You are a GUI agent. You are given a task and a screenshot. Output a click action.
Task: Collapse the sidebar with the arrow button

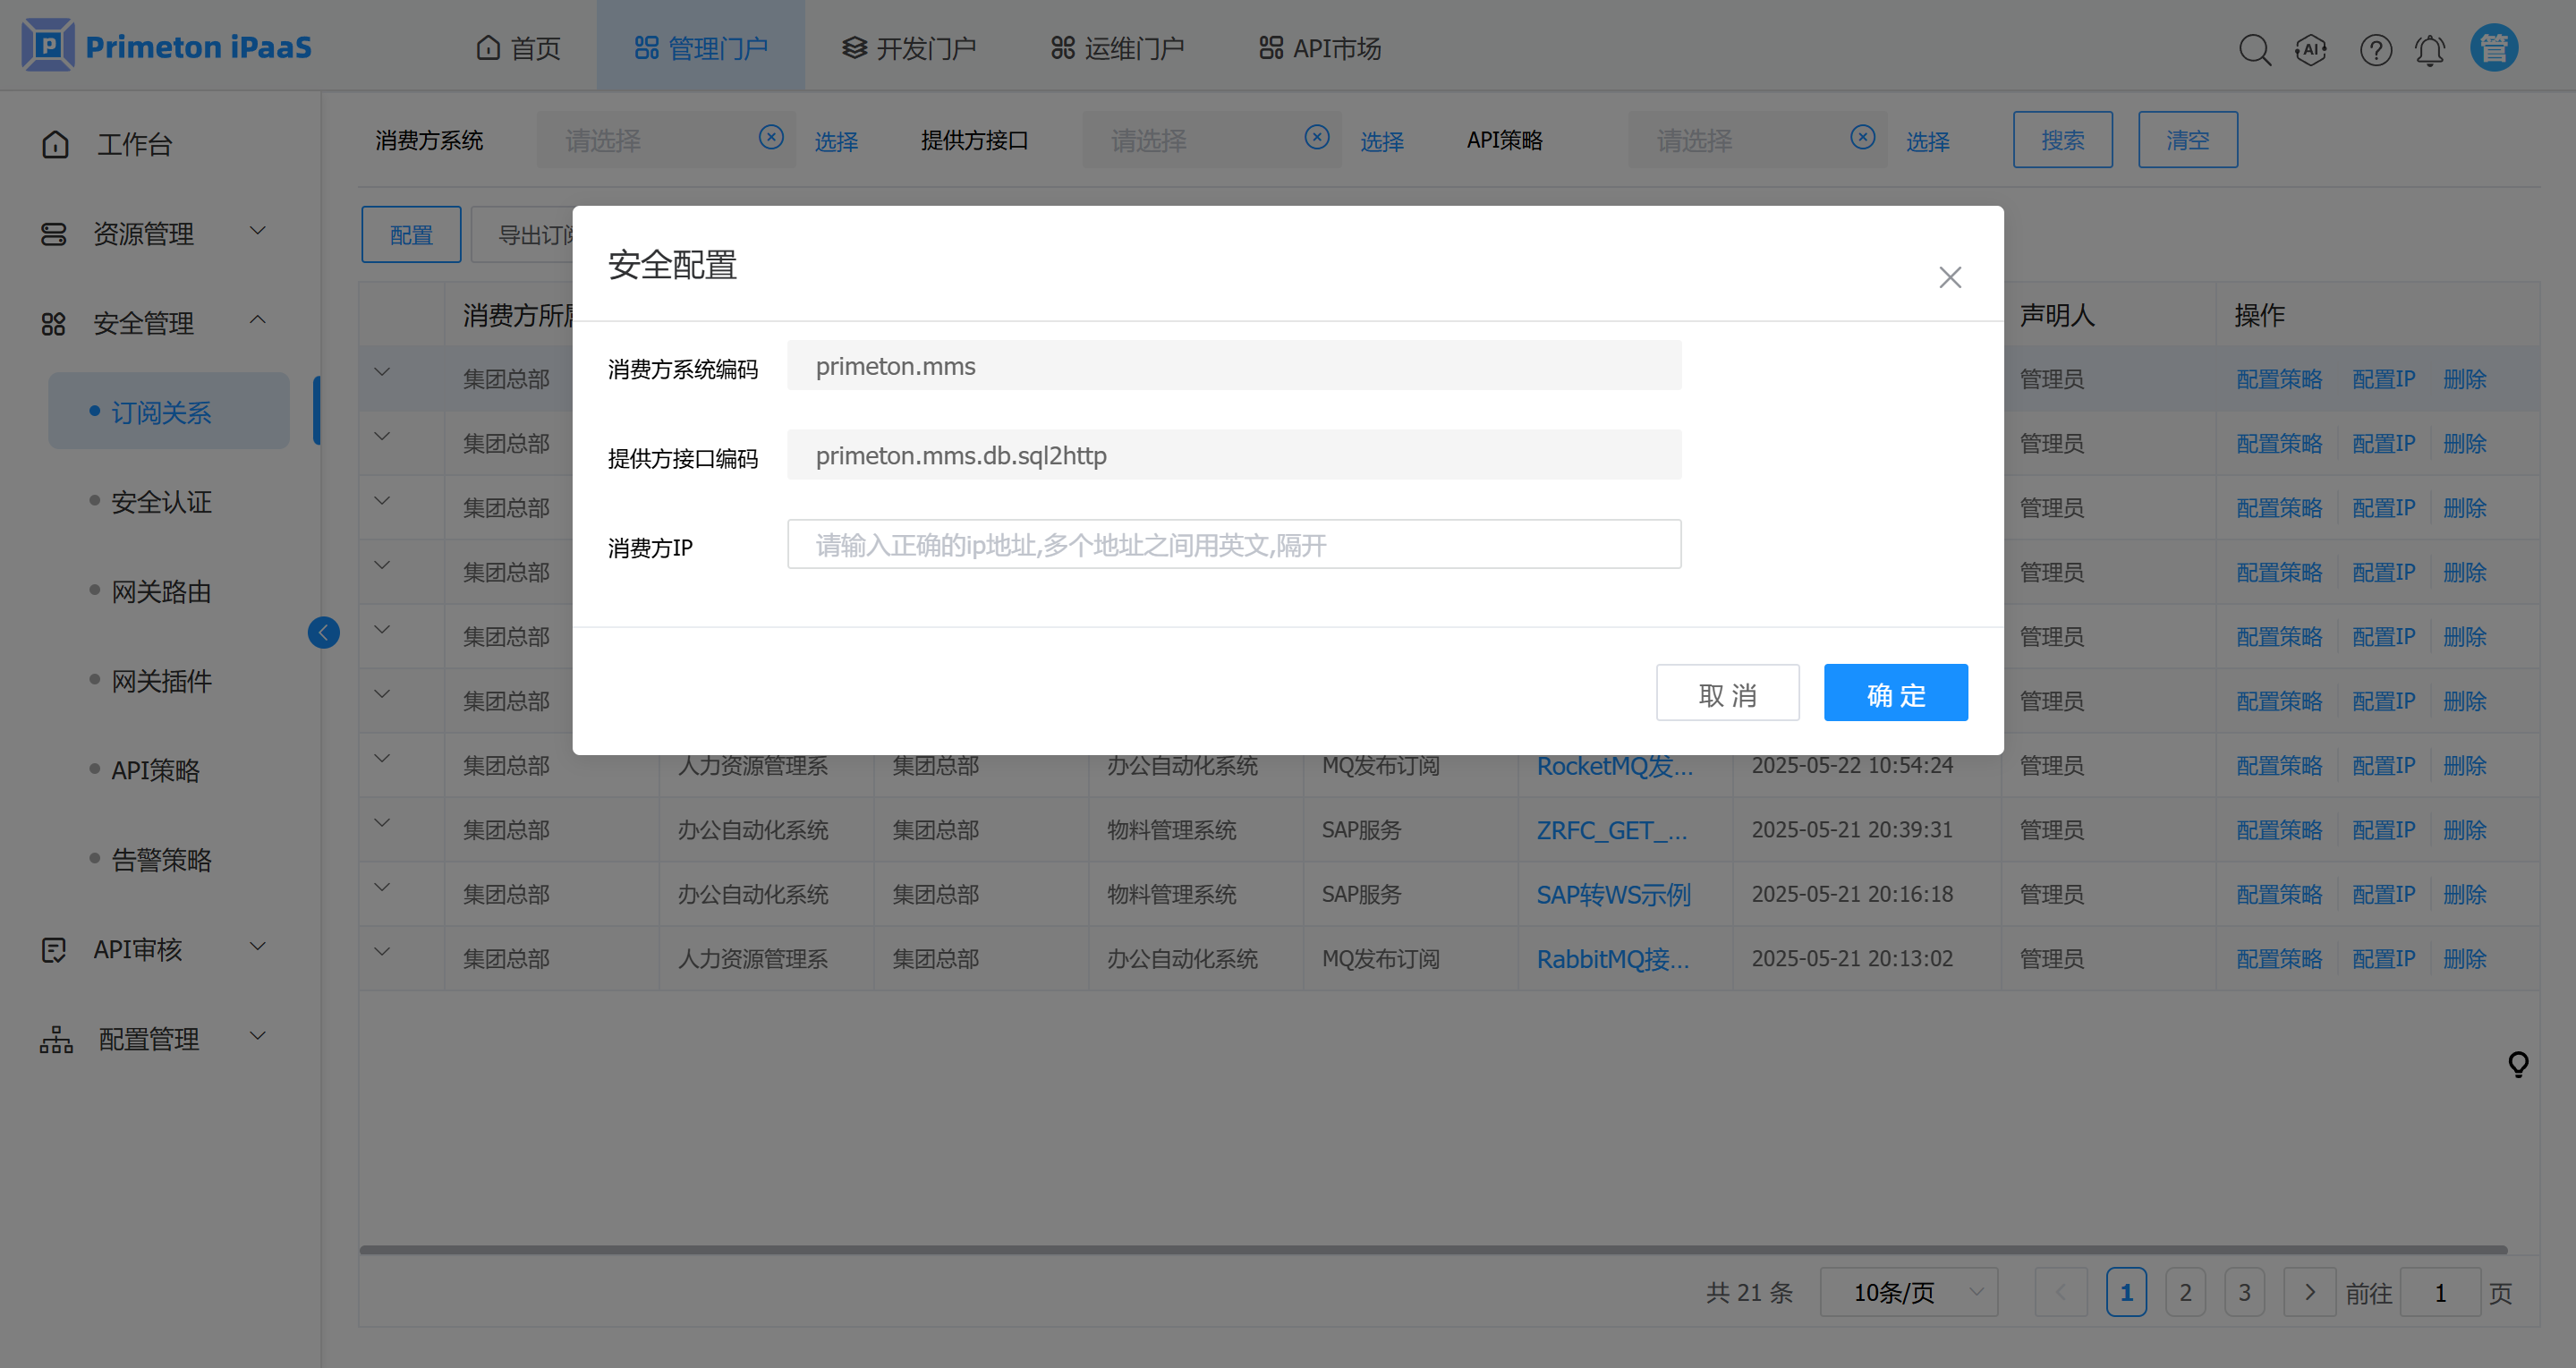coord(323,632)
